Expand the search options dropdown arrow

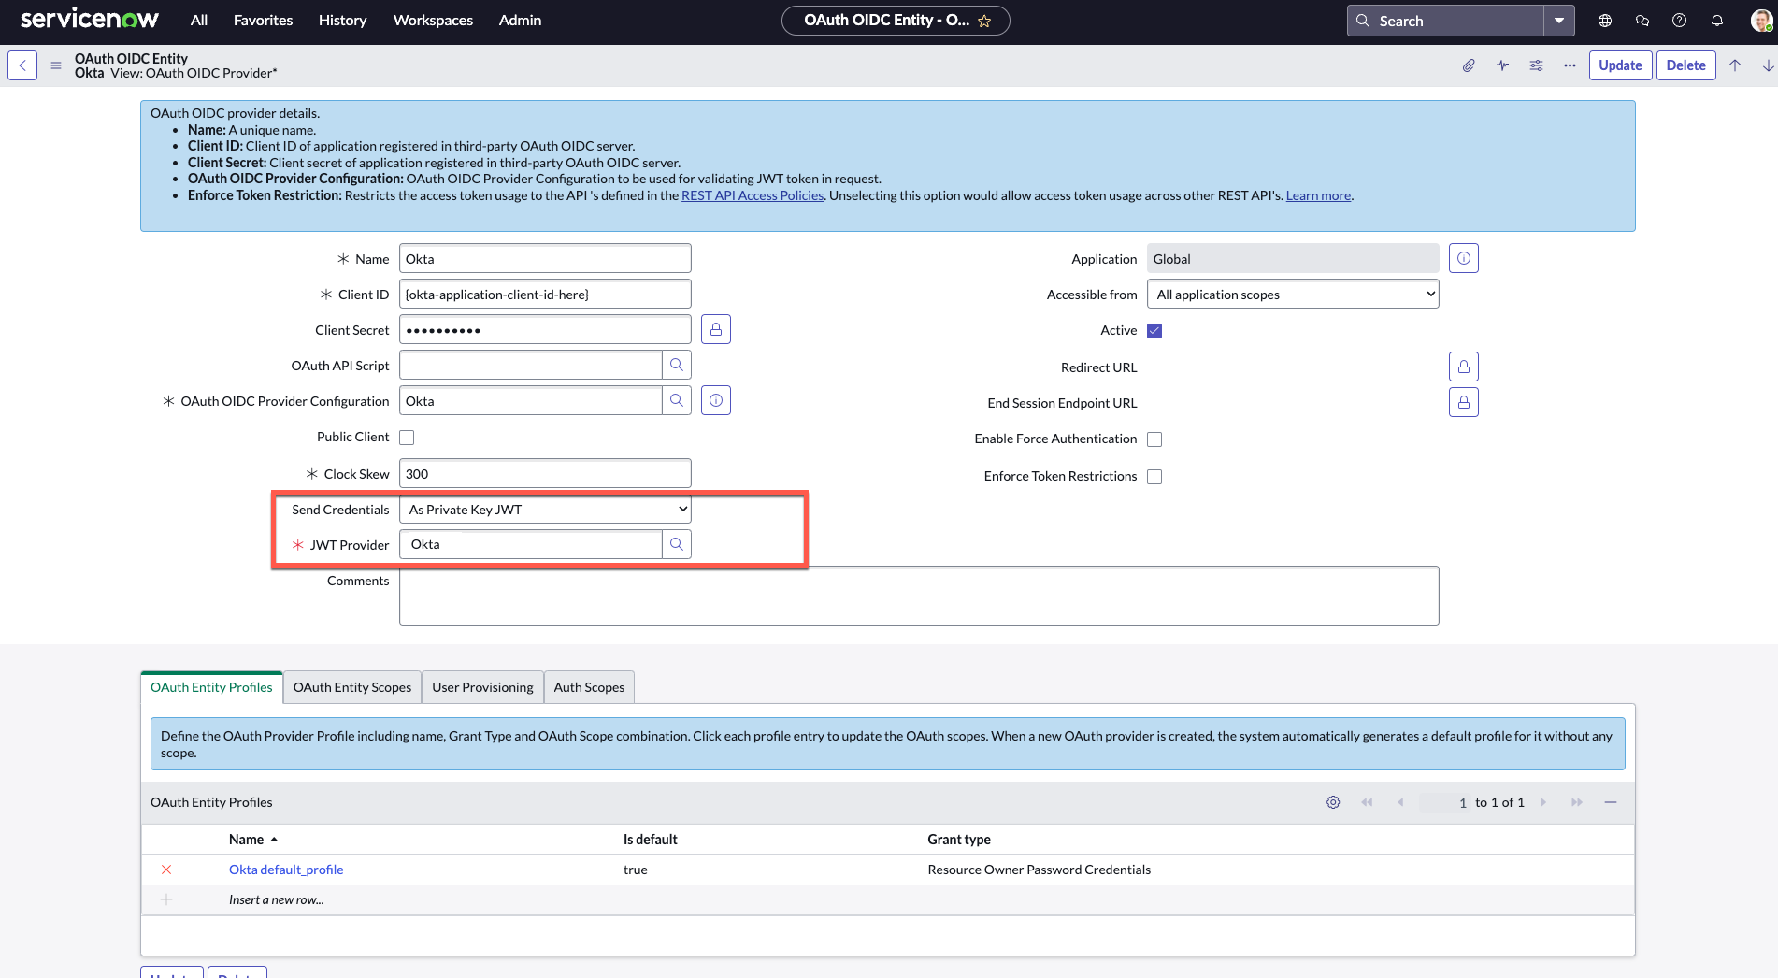tap(1559, 21)
